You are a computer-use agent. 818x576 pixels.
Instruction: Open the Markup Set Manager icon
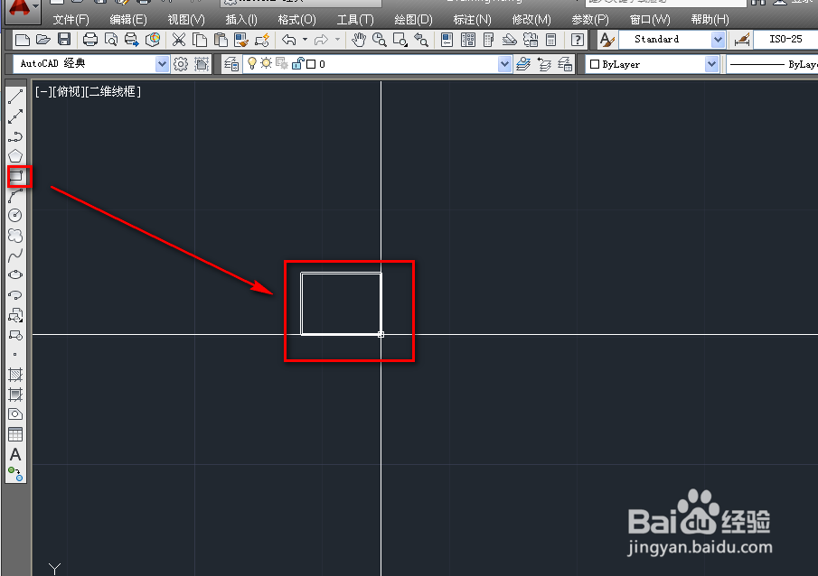(x=531, y=40)
